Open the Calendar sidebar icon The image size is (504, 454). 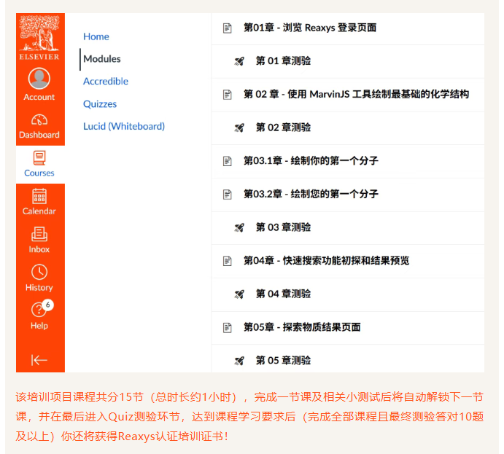39,202
